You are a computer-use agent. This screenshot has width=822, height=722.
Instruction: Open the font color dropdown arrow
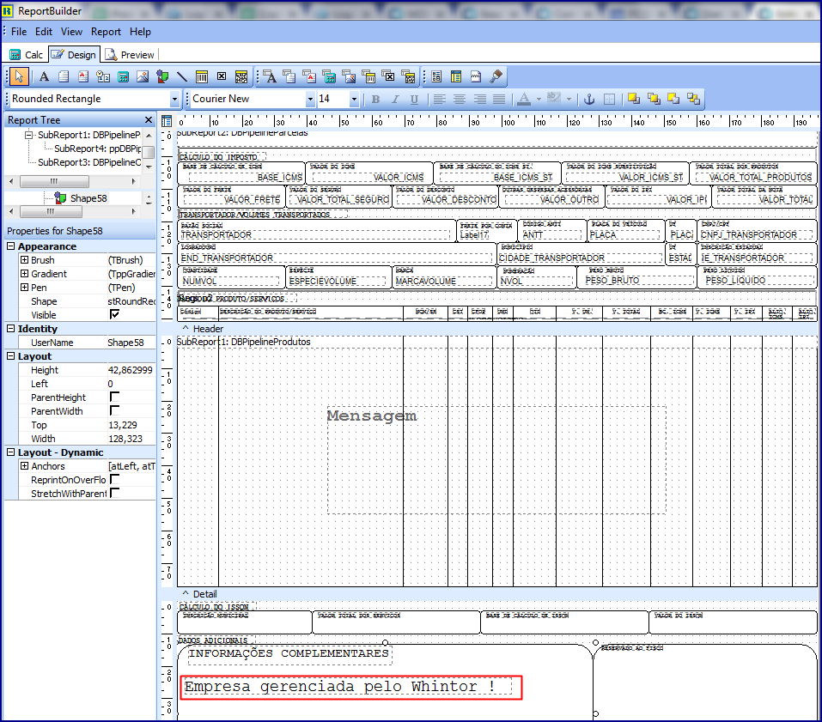point(539,99)
